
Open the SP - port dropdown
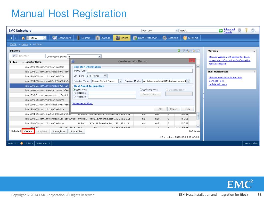(x=105, y=76)
